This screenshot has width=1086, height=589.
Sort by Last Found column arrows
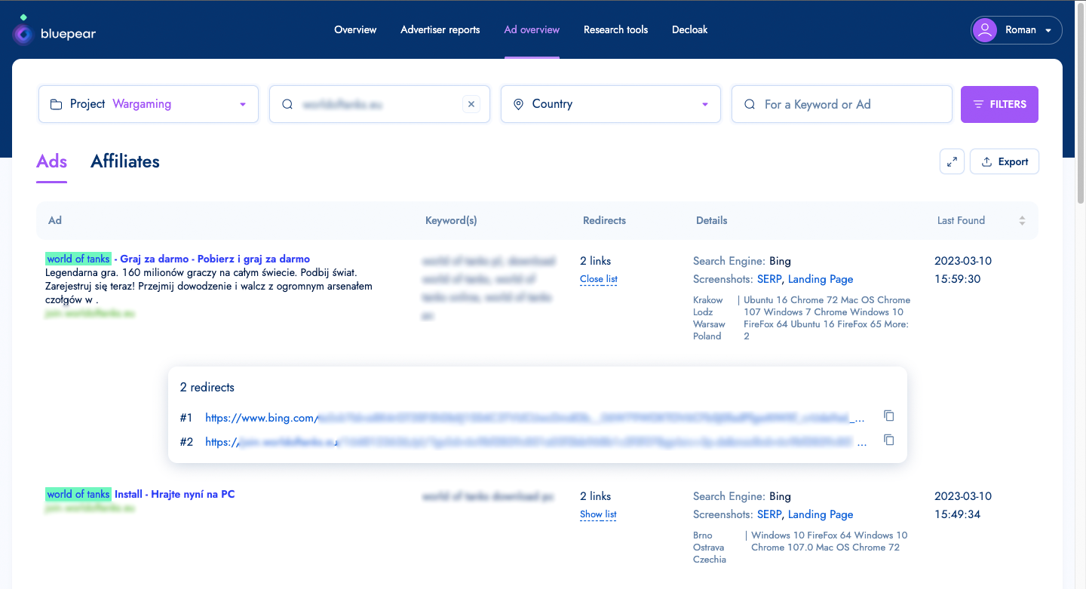1022,221
